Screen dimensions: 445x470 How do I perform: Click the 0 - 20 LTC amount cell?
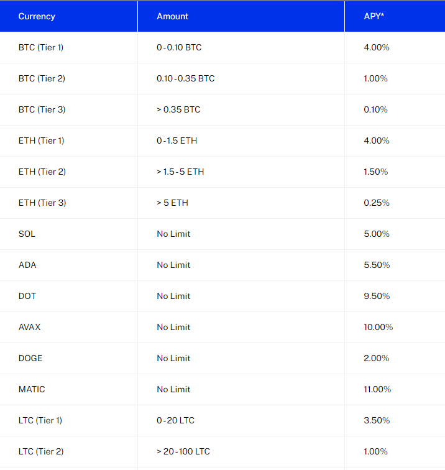click(x=175, y=420)
